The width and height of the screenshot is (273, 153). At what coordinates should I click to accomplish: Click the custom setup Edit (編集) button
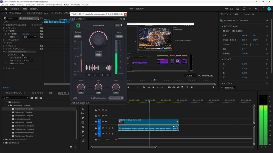(26, 58)
